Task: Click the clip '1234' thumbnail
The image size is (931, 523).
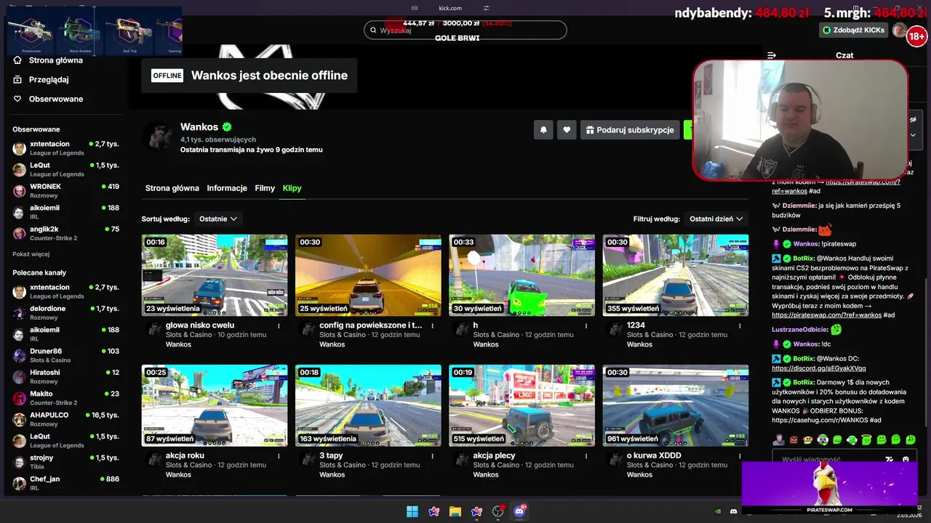Action: pos(675,275)
